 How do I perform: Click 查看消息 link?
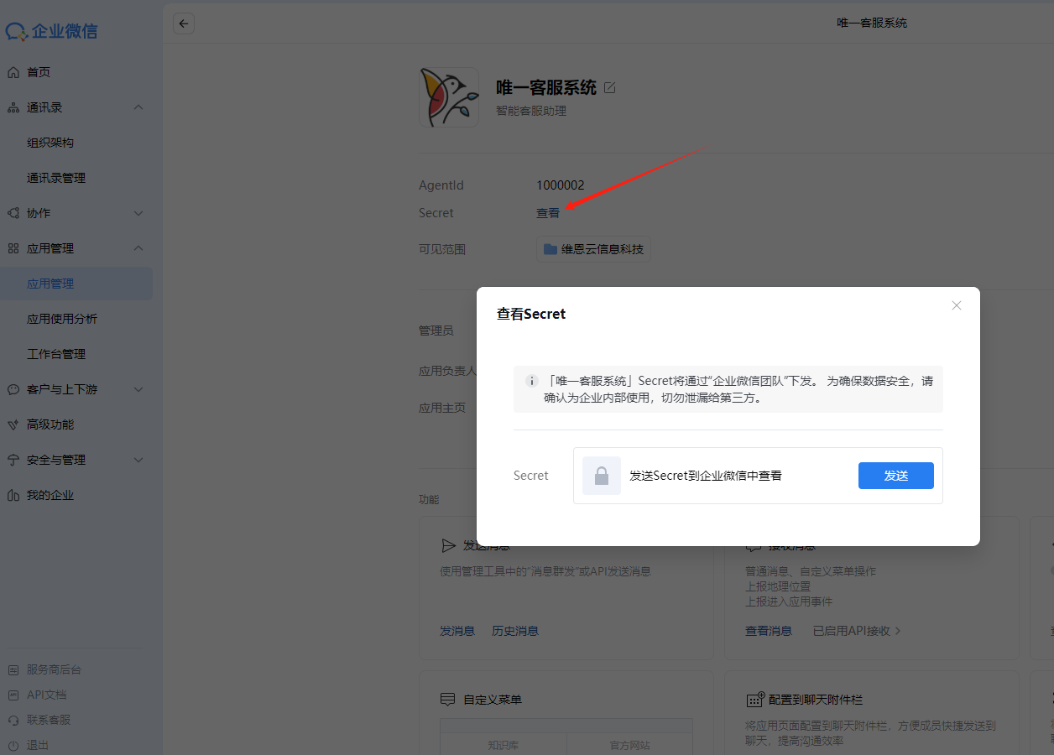click(769, 631)
